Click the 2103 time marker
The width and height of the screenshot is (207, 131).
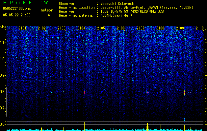click(62, 28)
